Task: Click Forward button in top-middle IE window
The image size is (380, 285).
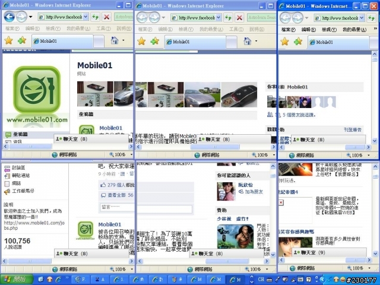Action: click(x=154, y=17)
